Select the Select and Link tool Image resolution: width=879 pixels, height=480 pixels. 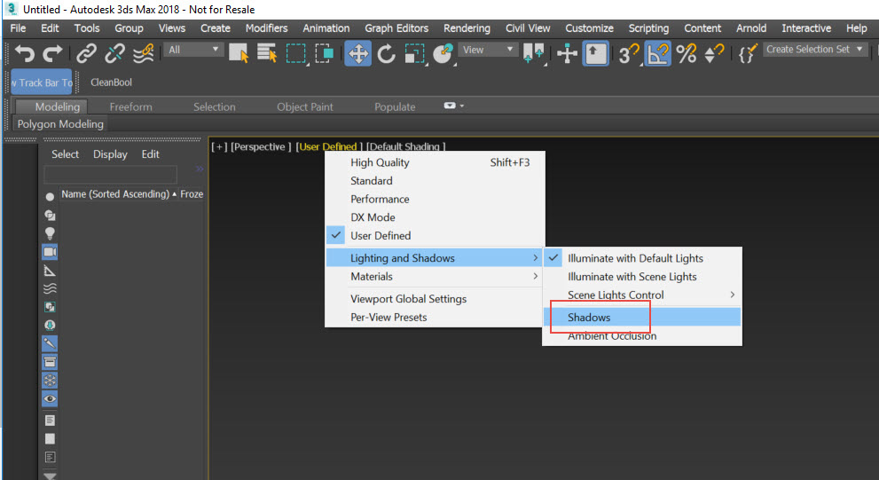(86, 54)
